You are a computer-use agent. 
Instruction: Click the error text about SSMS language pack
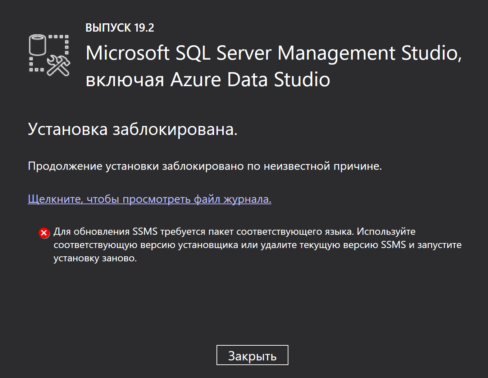tap(257, 245)
